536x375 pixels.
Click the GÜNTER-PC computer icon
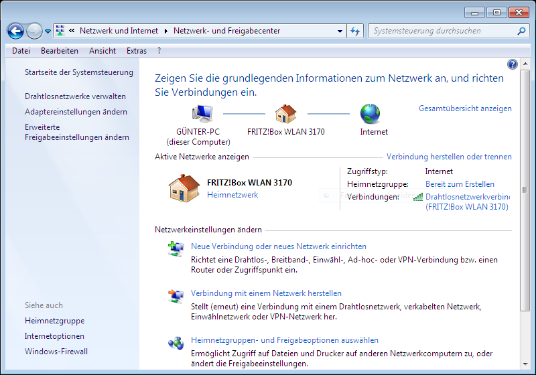tap(203, 114)
